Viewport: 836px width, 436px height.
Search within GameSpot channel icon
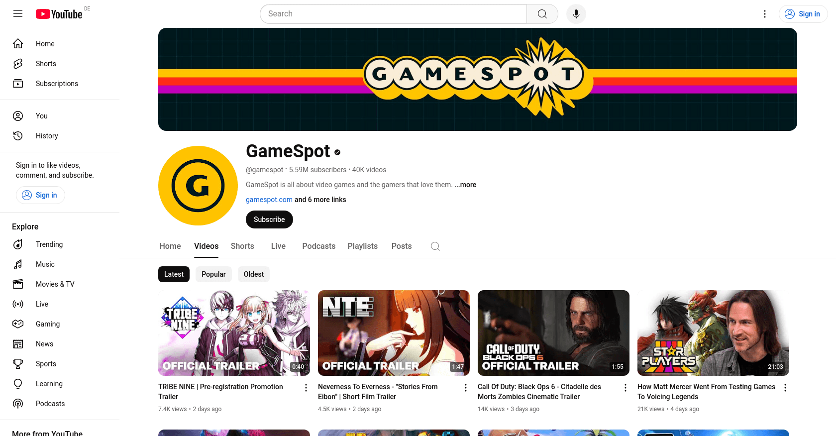click(x=435, y=246)
